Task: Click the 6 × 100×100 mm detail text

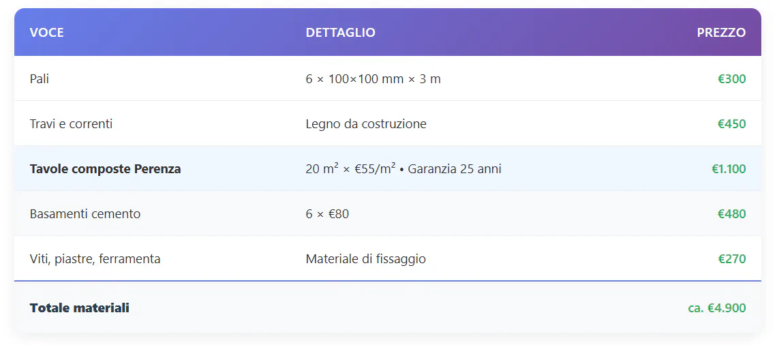Action: (x=373, y=79)
